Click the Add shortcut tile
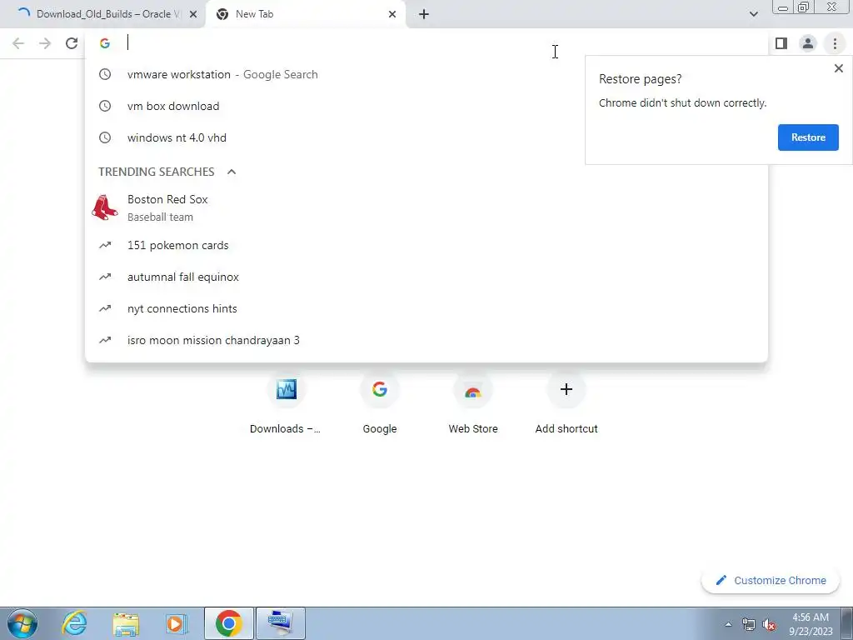Viewport: 853px width, 640px height. (x=566, y=404)
